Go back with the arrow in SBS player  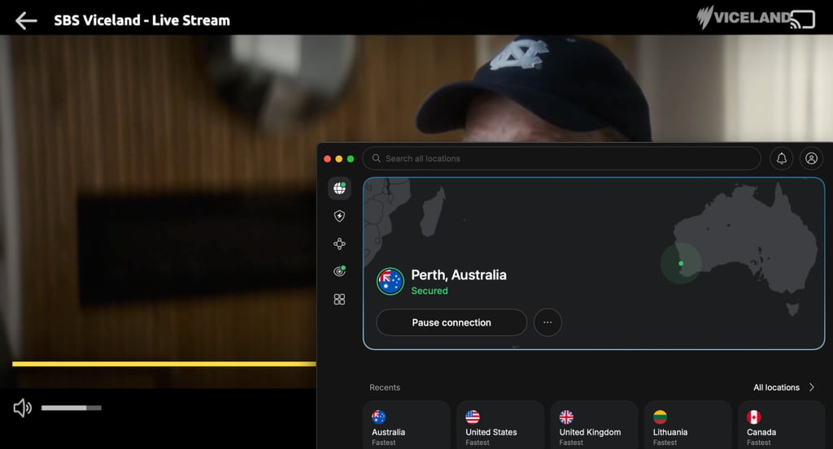point(26,20)
